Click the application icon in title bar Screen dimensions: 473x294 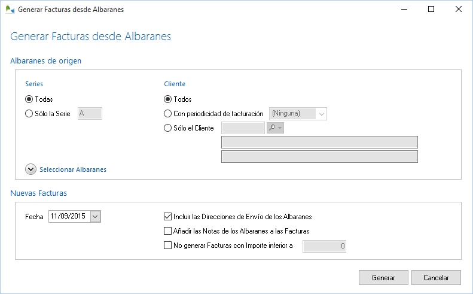tap(9, 10)
